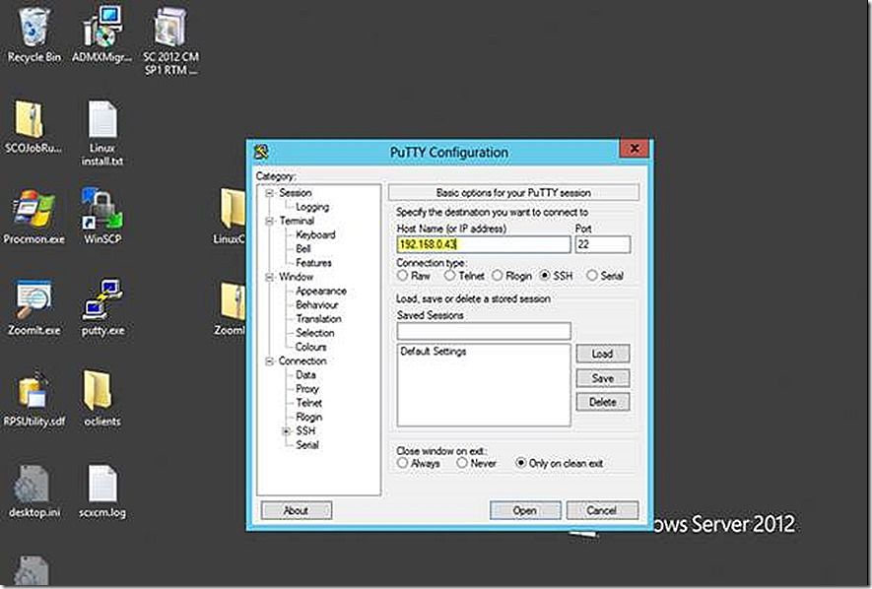Click the Open button to connect
The width and height of the screenshot is (872, 589).
tap(525, 510)
